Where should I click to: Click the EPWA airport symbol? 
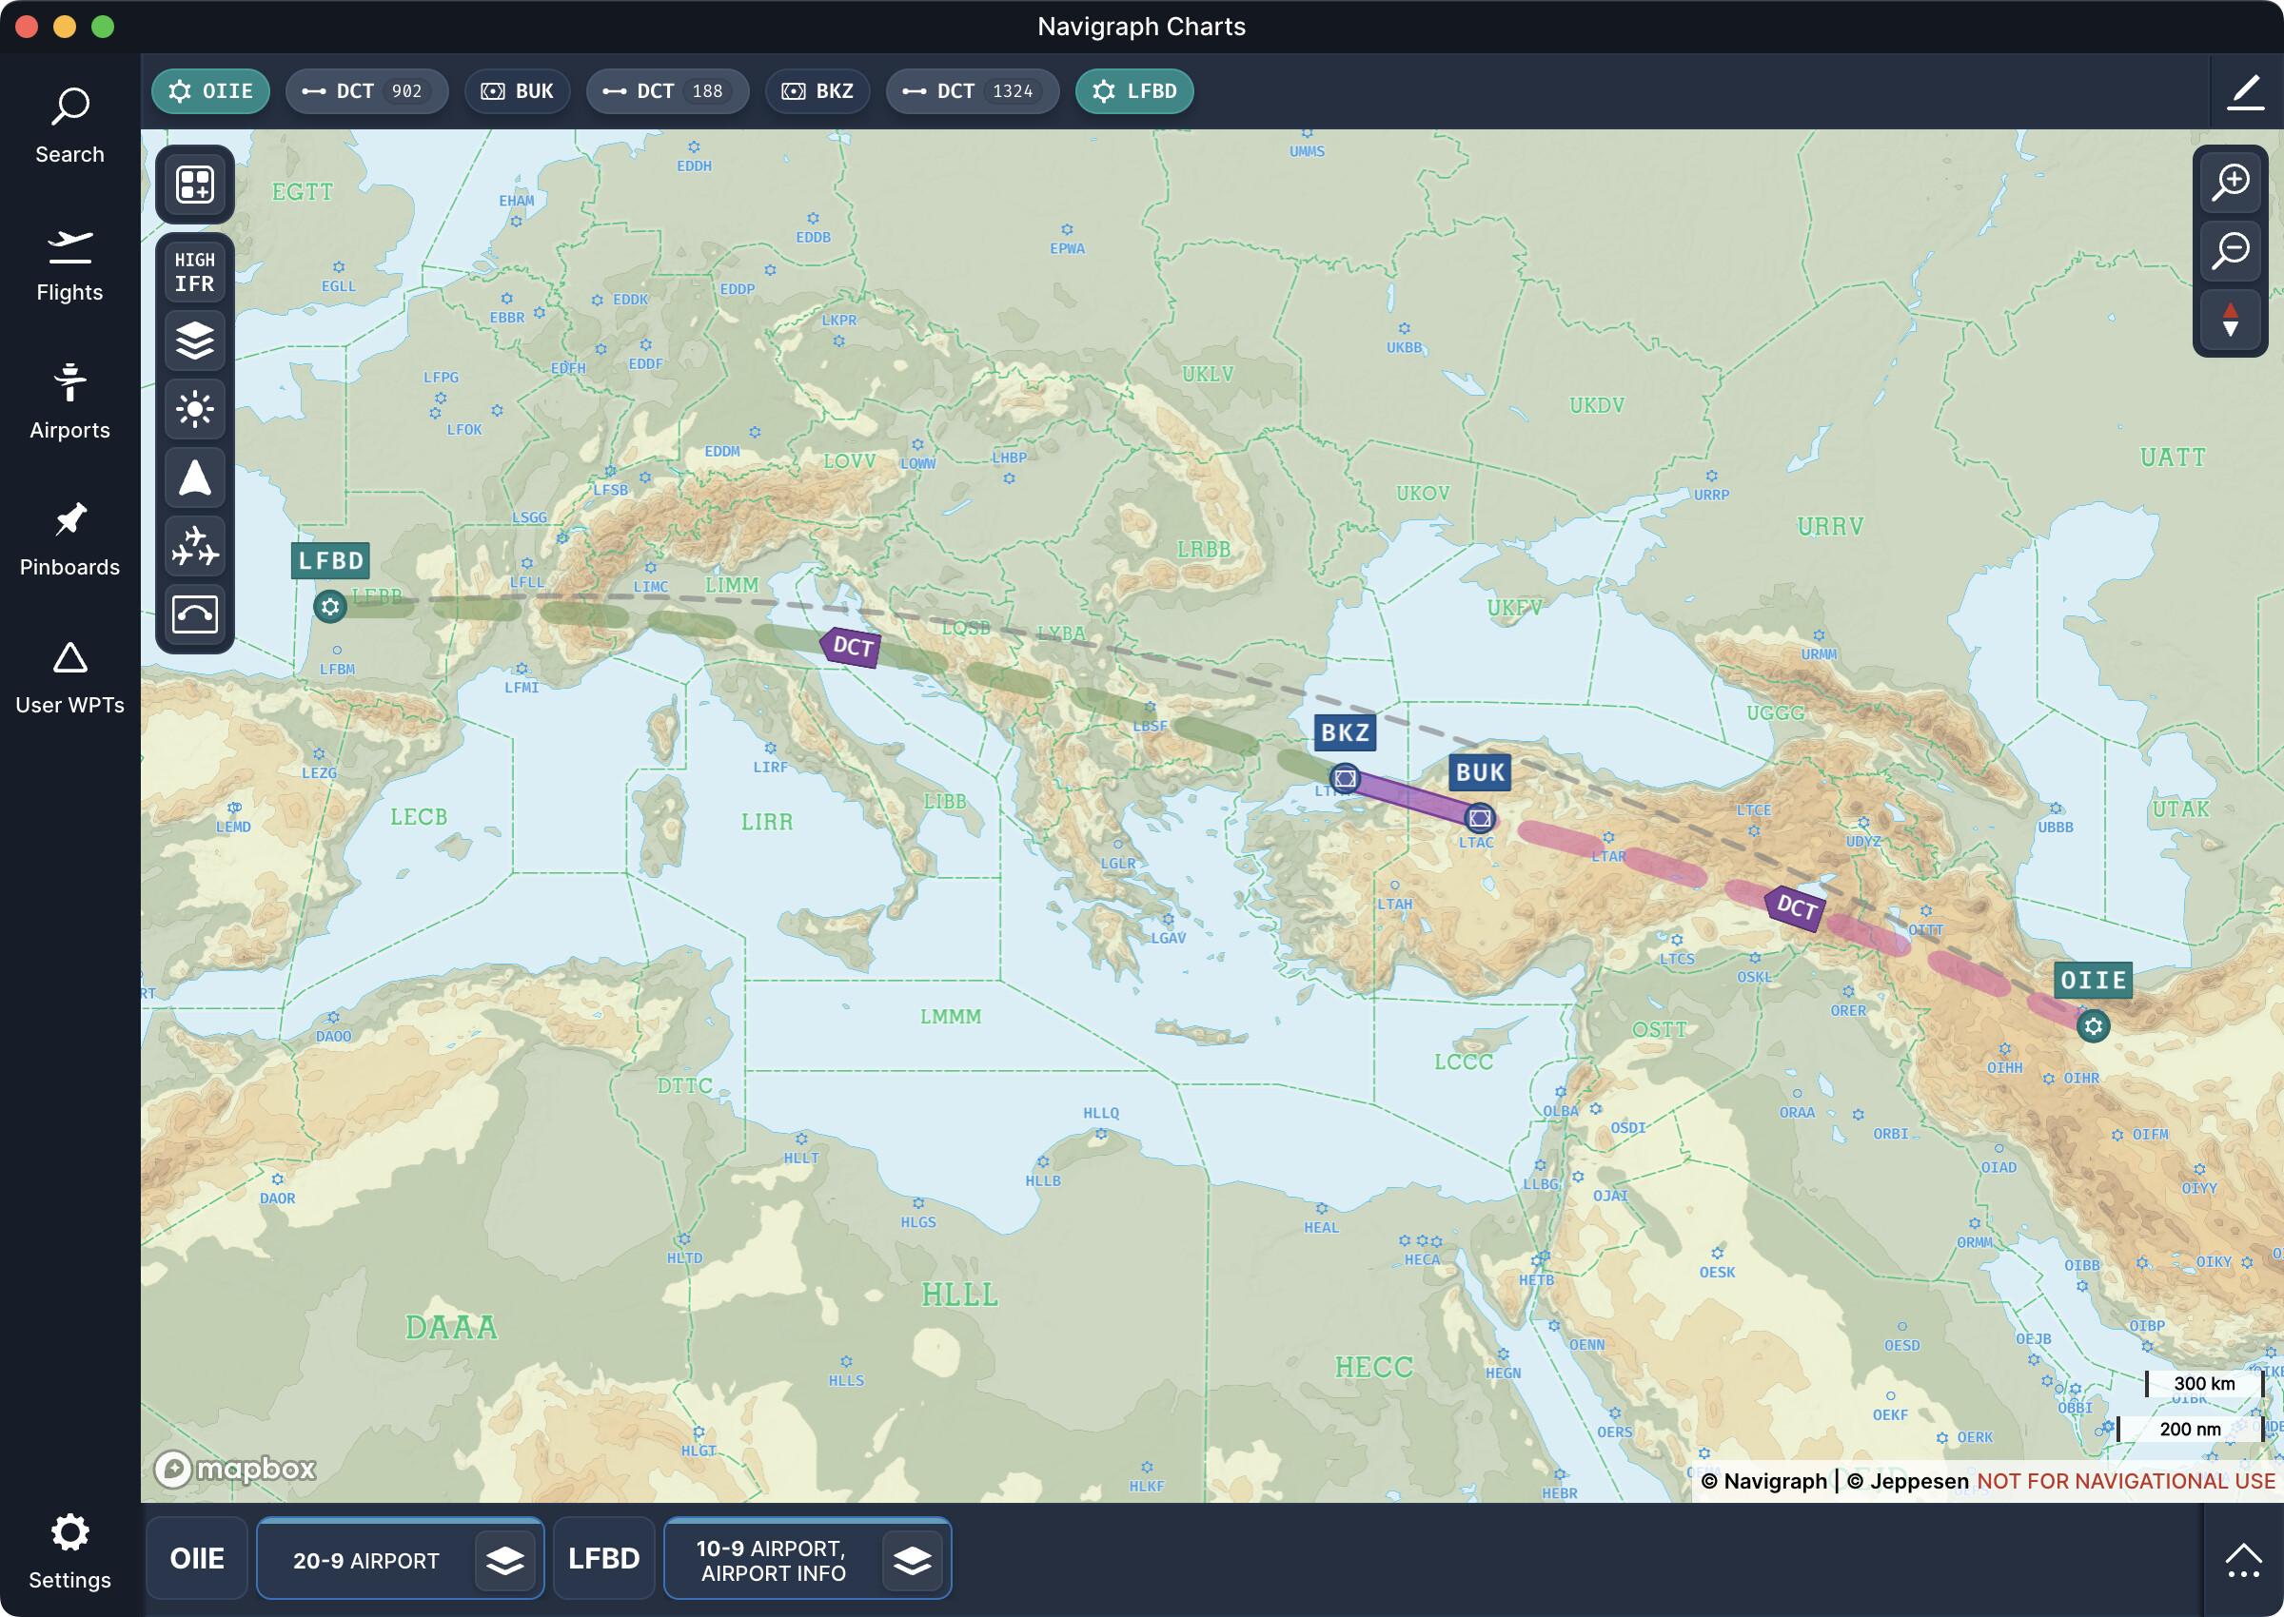1067,230
